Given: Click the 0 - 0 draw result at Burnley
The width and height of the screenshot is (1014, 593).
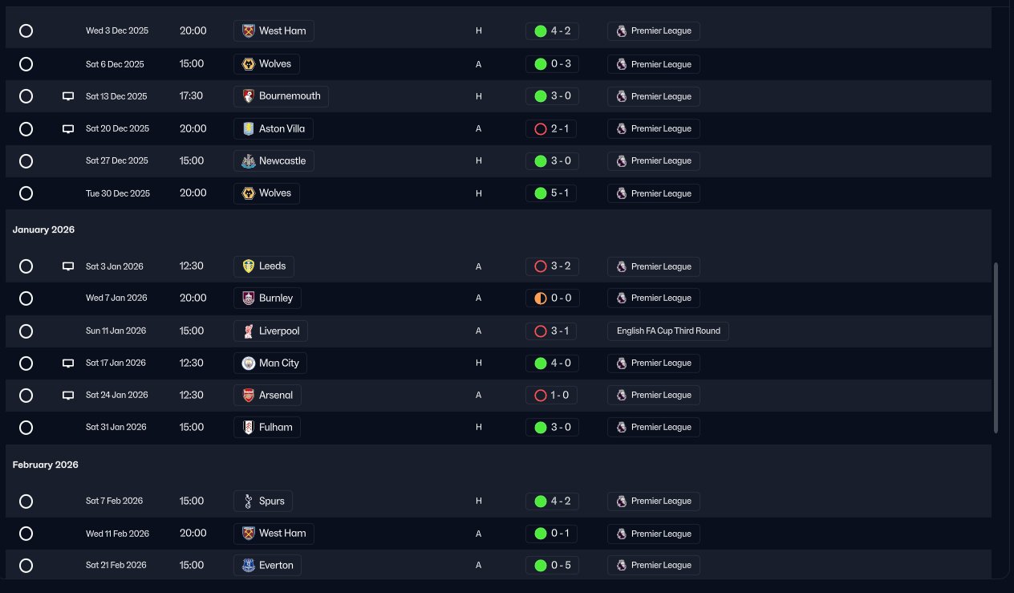Looking at the screenshot, I should [552, 299].
